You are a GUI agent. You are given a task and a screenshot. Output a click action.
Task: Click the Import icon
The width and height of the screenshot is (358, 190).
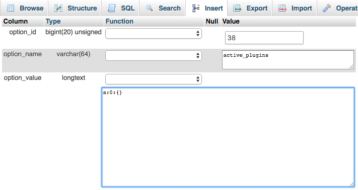click(x=282, y=8)
